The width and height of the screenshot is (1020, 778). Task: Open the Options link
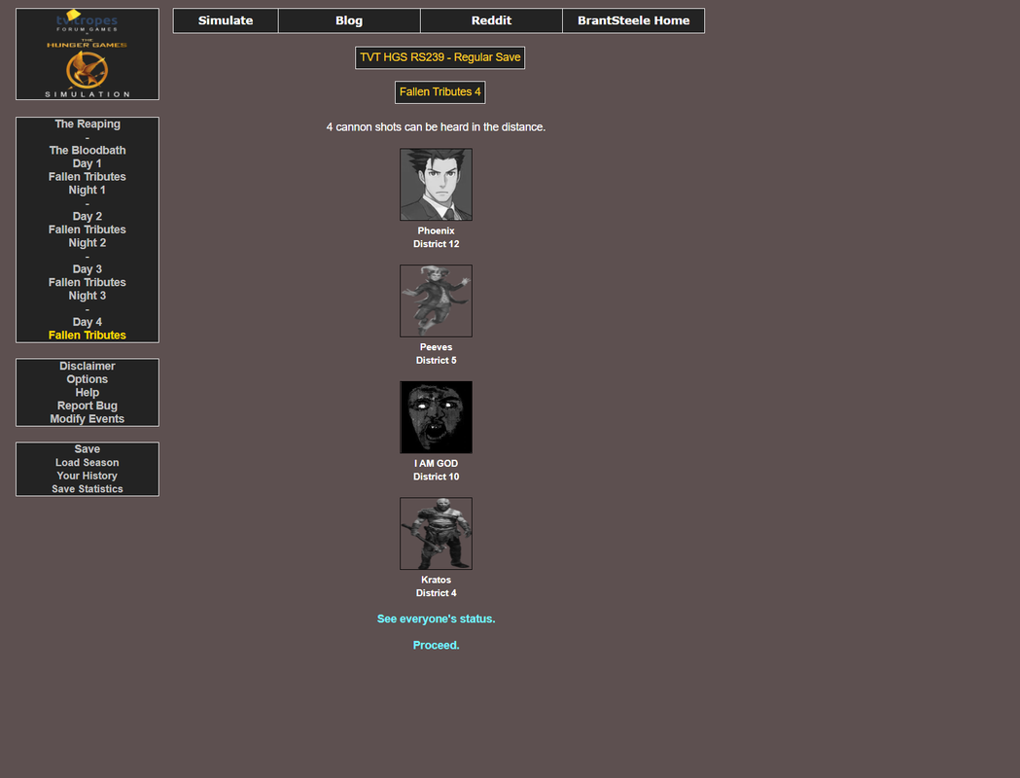88,379
